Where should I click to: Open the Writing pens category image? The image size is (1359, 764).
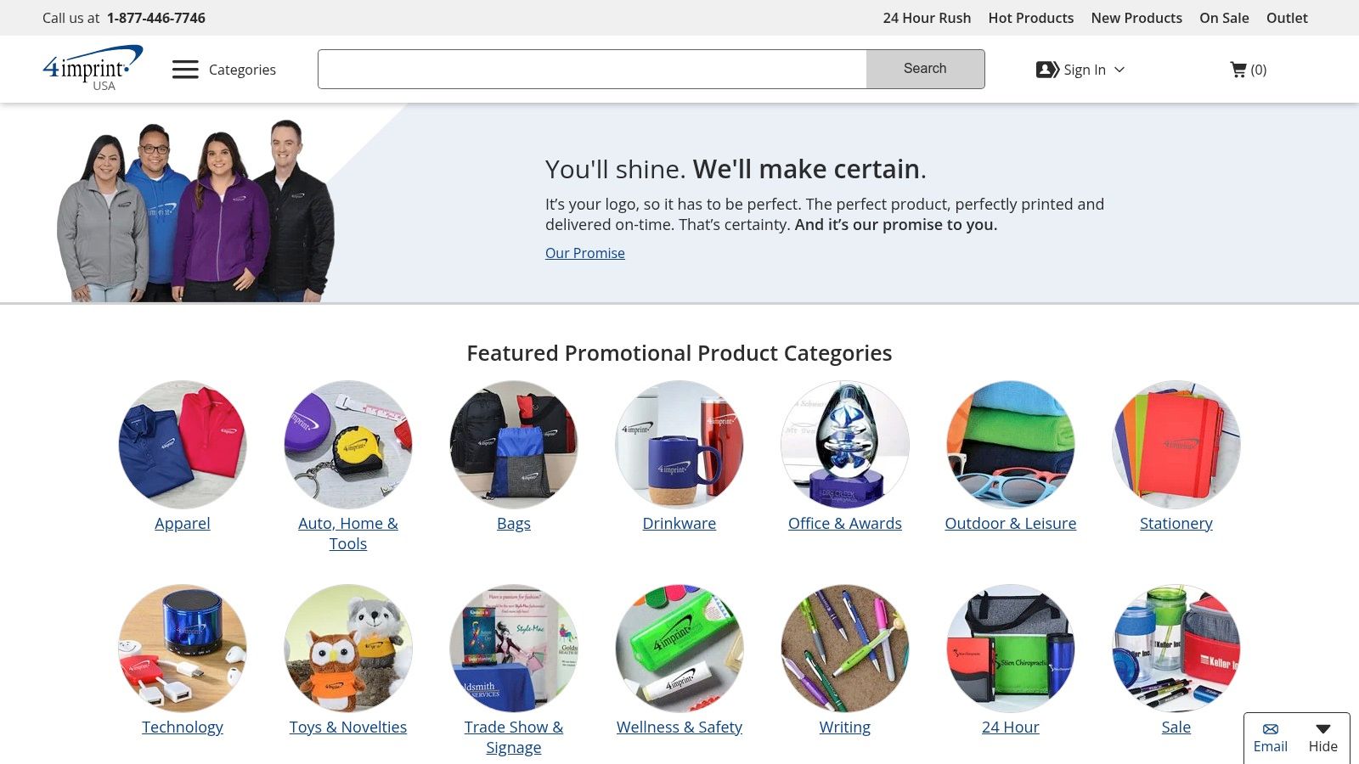(x=845, y=648)
